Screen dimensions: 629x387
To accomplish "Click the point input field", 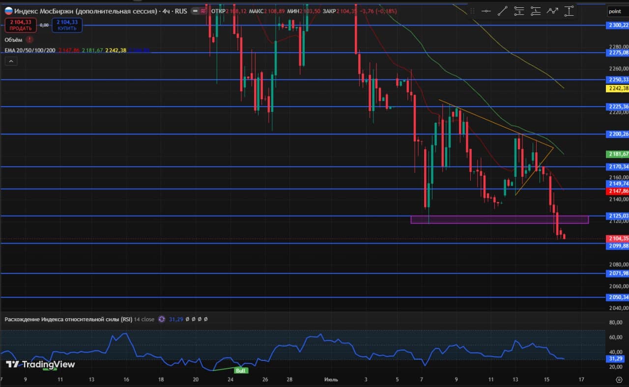I will coord(616,11).
